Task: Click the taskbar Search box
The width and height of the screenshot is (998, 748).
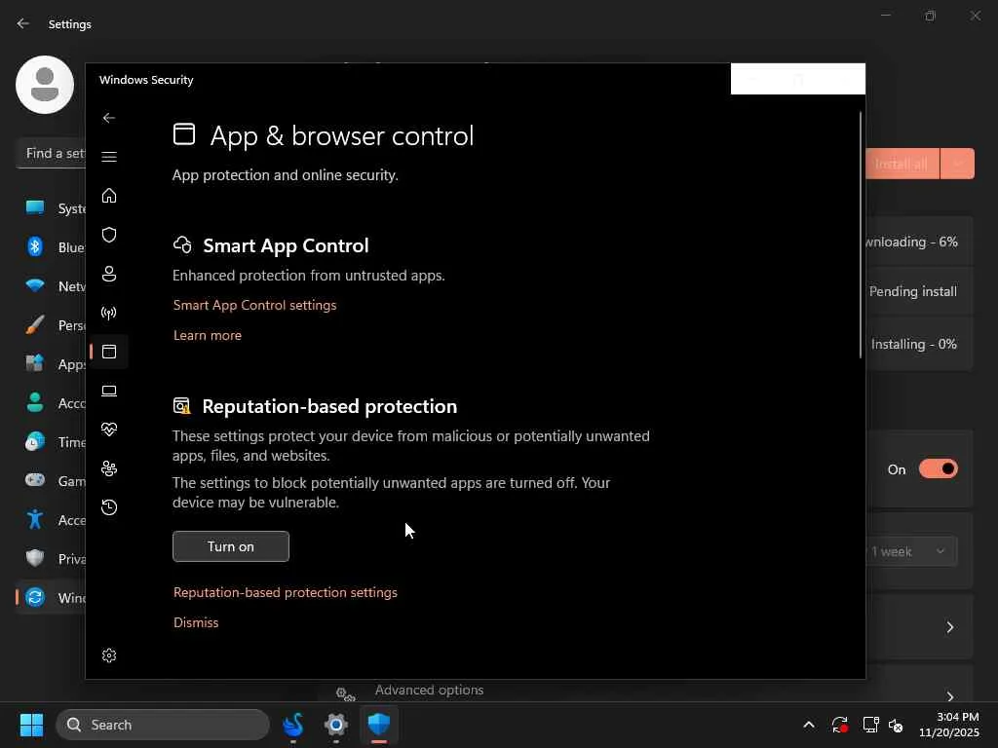Action: coord(163,725)
